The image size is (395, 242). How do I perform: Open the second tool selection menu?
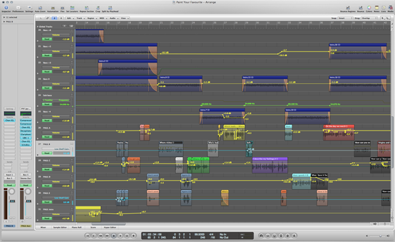pos(388,18)
